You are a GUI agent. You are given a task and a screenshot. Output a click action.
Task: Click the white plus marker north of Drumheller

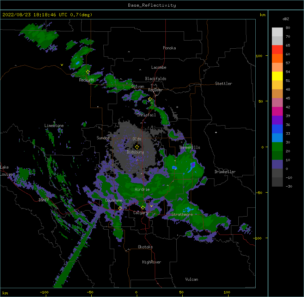(216, 132)
